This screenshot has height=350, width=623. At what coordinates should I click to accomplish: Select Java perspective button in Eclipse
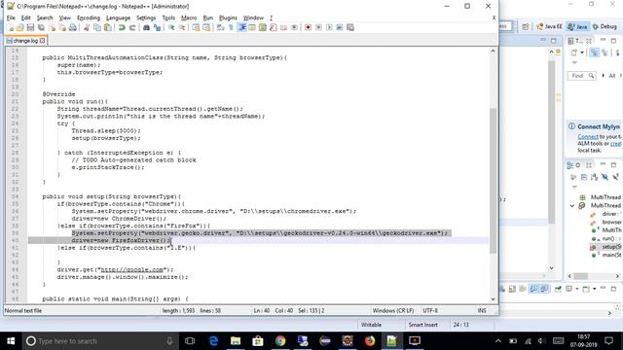click(577, 26)
